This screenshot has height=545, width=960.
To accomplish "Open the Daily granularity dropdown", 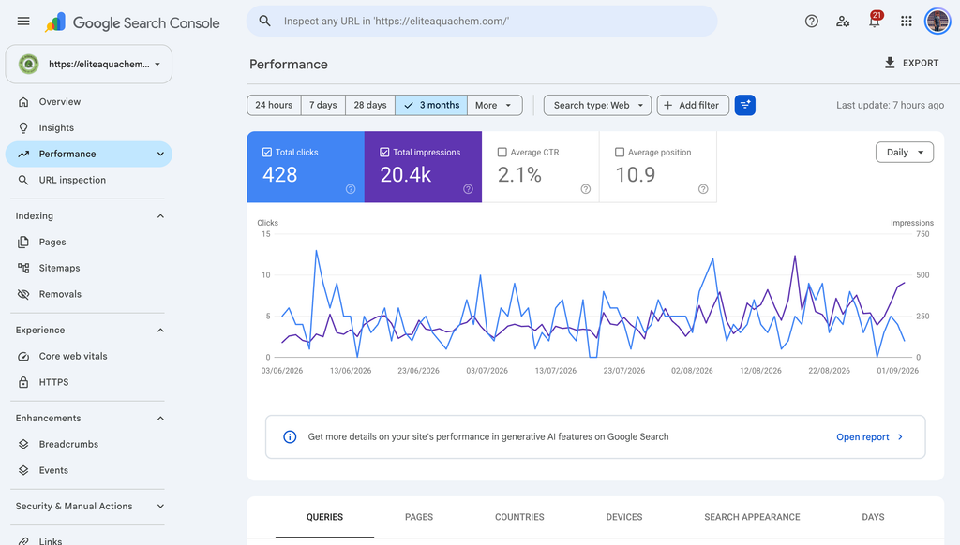I will click(x=905, y=153).
